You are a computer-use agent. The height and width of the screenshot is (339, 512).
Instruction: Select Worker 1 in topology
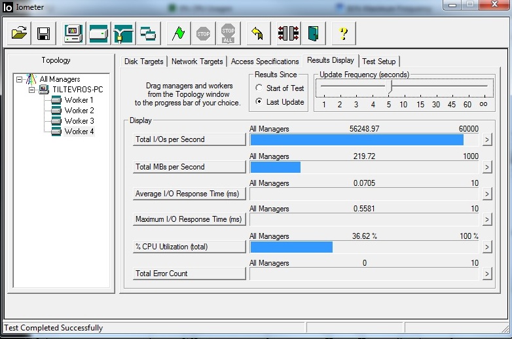pyautogui.click(x=79, y=100)
